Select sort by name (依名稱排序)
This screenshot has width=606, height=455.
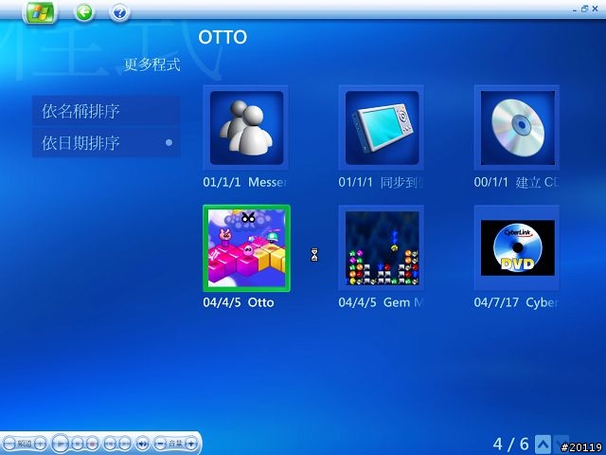point(106,111)
